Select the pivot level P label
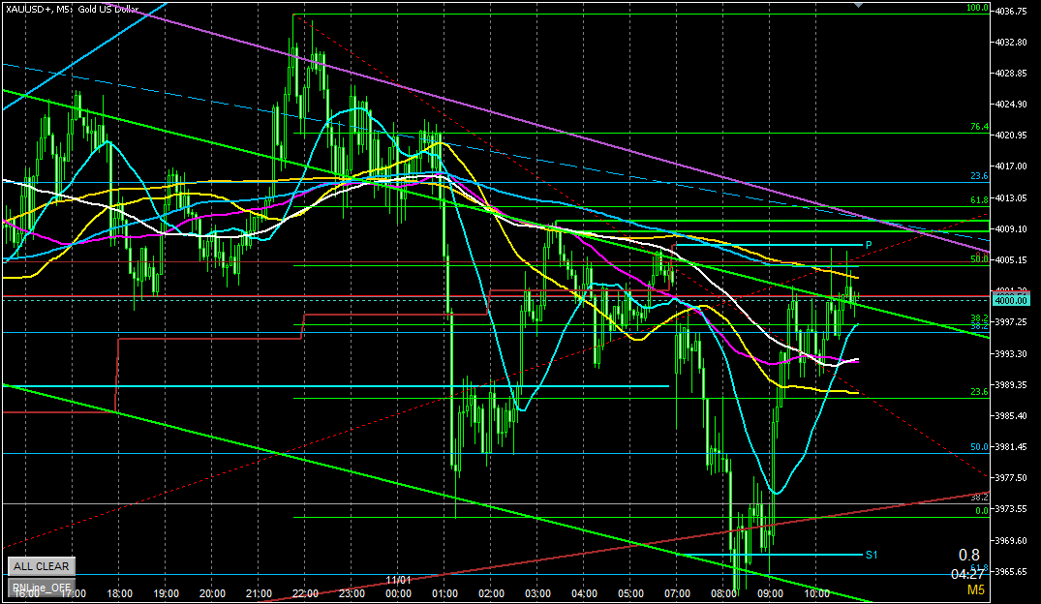 869,244
